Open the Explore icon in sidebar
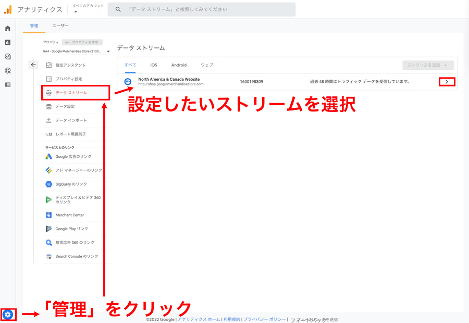 click(x=8, y=56)
